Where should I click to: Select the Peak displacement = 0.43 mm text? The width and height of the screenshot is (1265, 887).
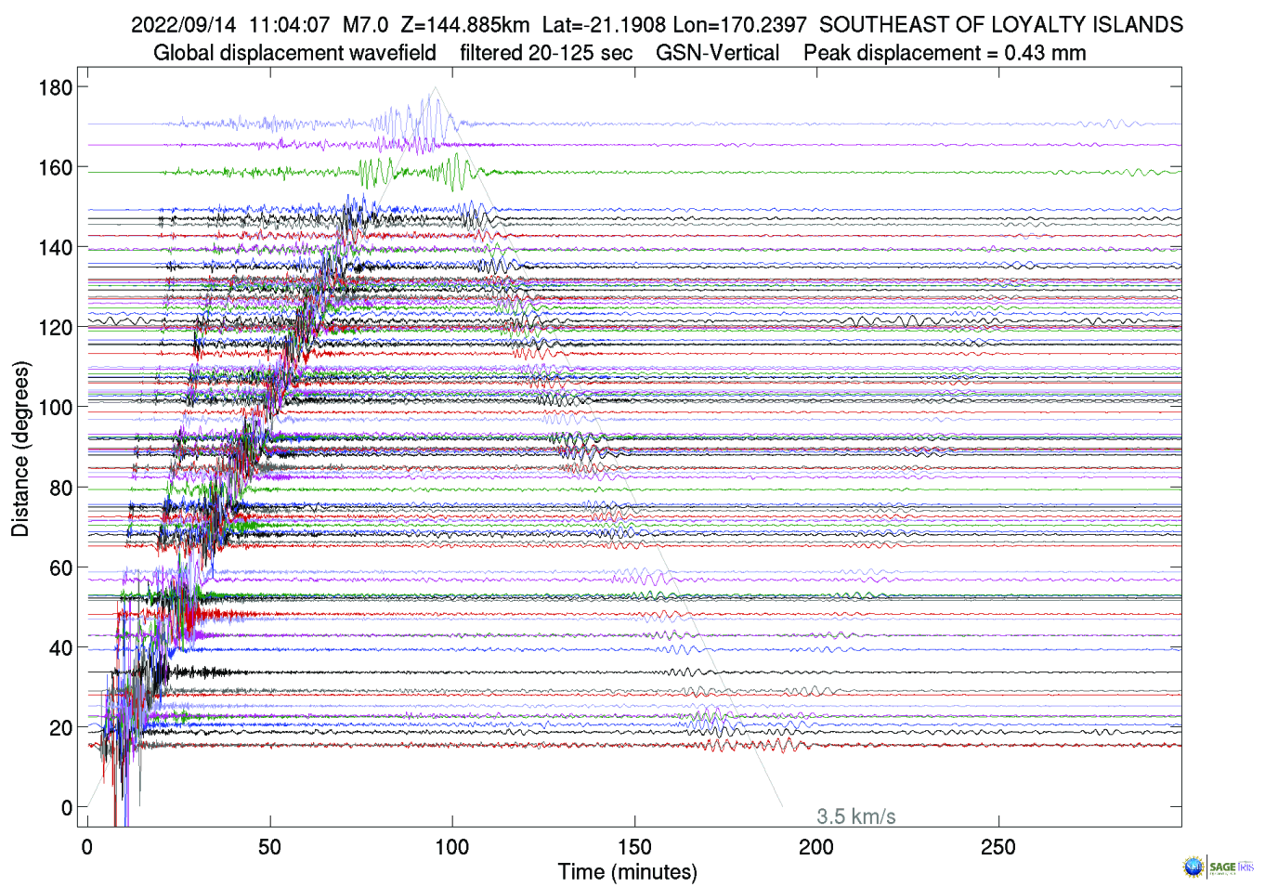pyautogui.click(x=945, y=53)
